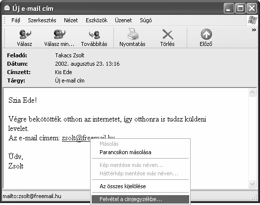
Task: Open the Fájl menu
Action: [15, 20]
